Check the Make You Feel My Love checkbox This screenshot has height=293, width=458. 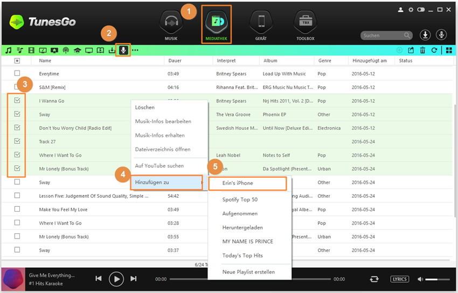tap(17, 209)
